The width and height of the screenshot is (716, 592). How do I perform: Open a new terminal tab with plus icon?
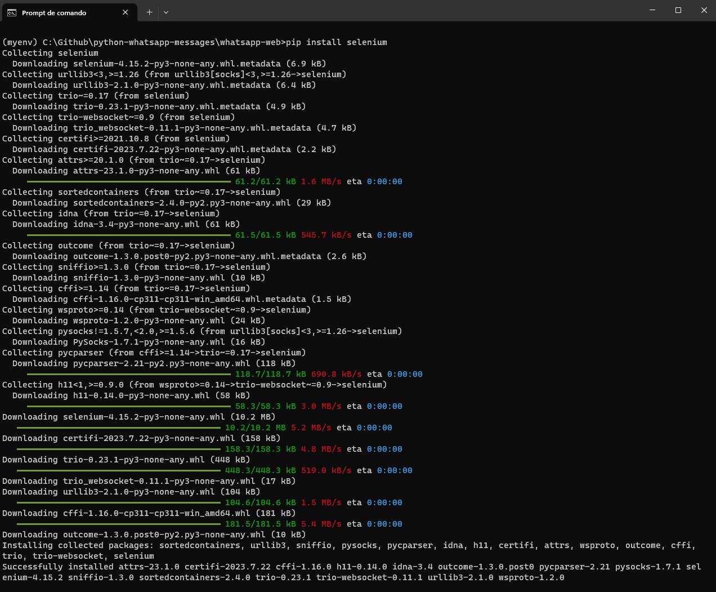[x=149, y=12]
